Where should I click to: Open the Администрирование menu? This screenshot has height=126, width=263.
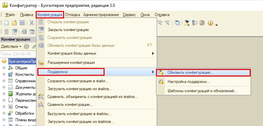coord(101,15)
